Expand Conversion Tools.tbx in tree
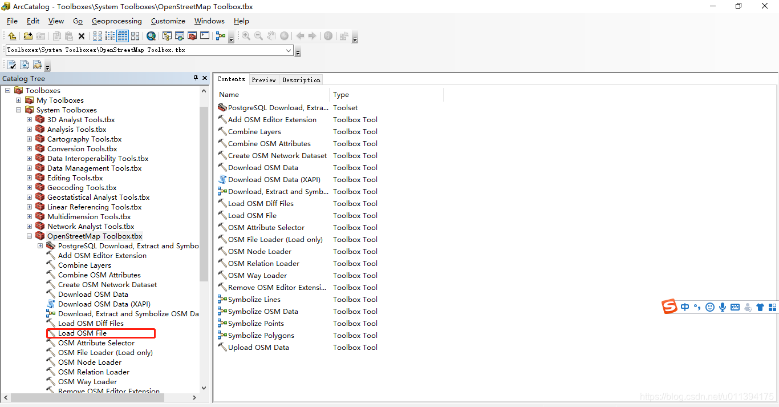The image size is (779, 407). 29,149
